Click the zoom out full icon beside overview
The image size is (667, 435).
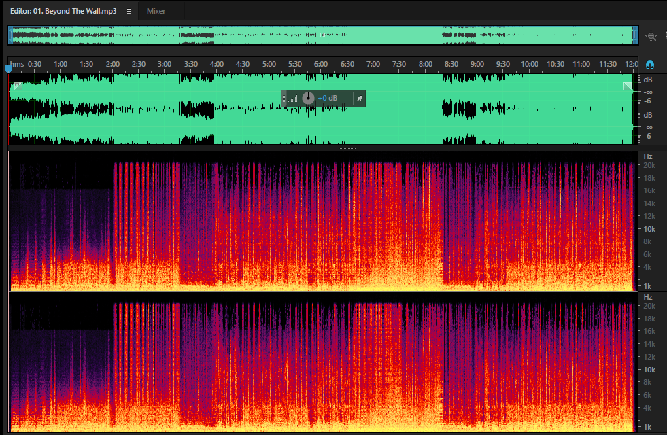click(651, 36)
